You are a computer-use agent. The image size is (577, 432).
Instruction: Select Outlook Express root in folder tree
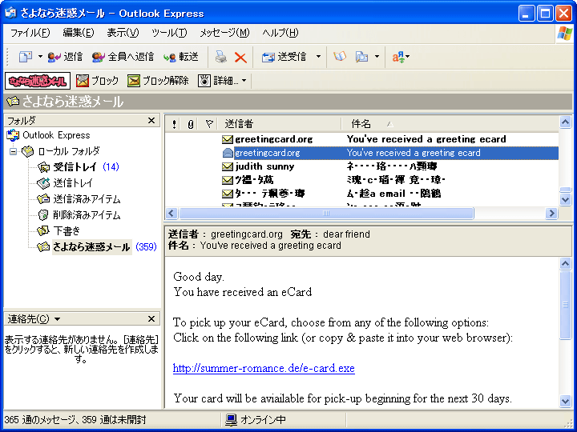(56, 135)
